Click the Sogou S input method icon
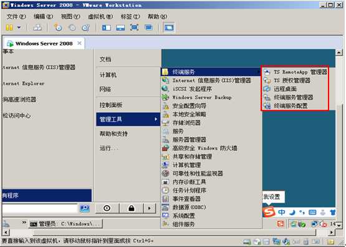 point(269,212)
